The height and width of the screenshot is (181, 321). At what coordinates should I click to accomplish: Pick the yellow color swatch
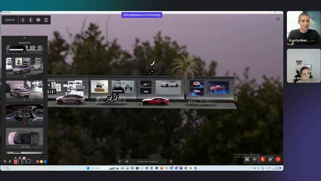coord(42,162)
